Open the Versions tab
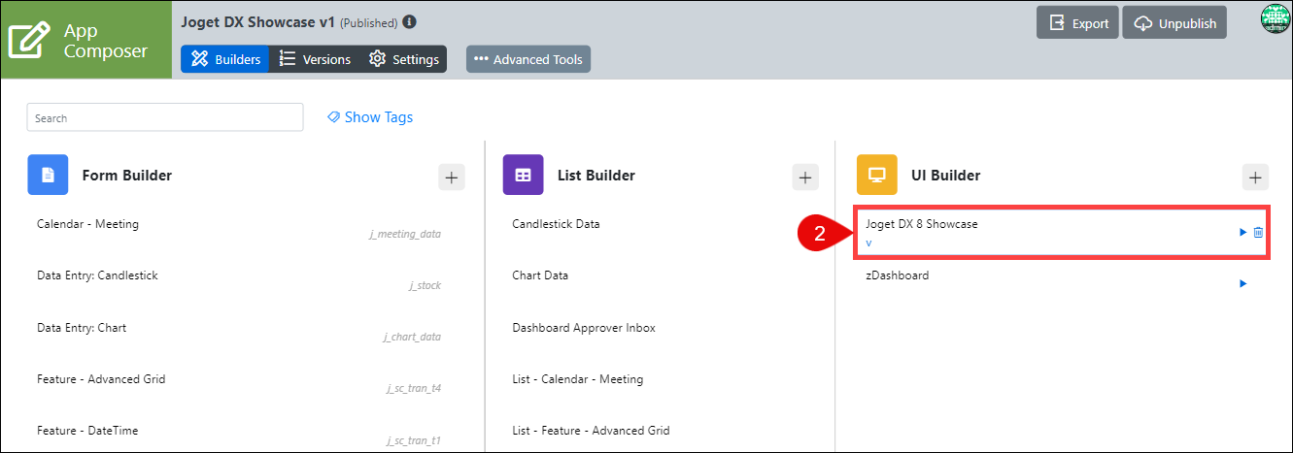The width and height of the screenshot is (1293, 453). 315,59
